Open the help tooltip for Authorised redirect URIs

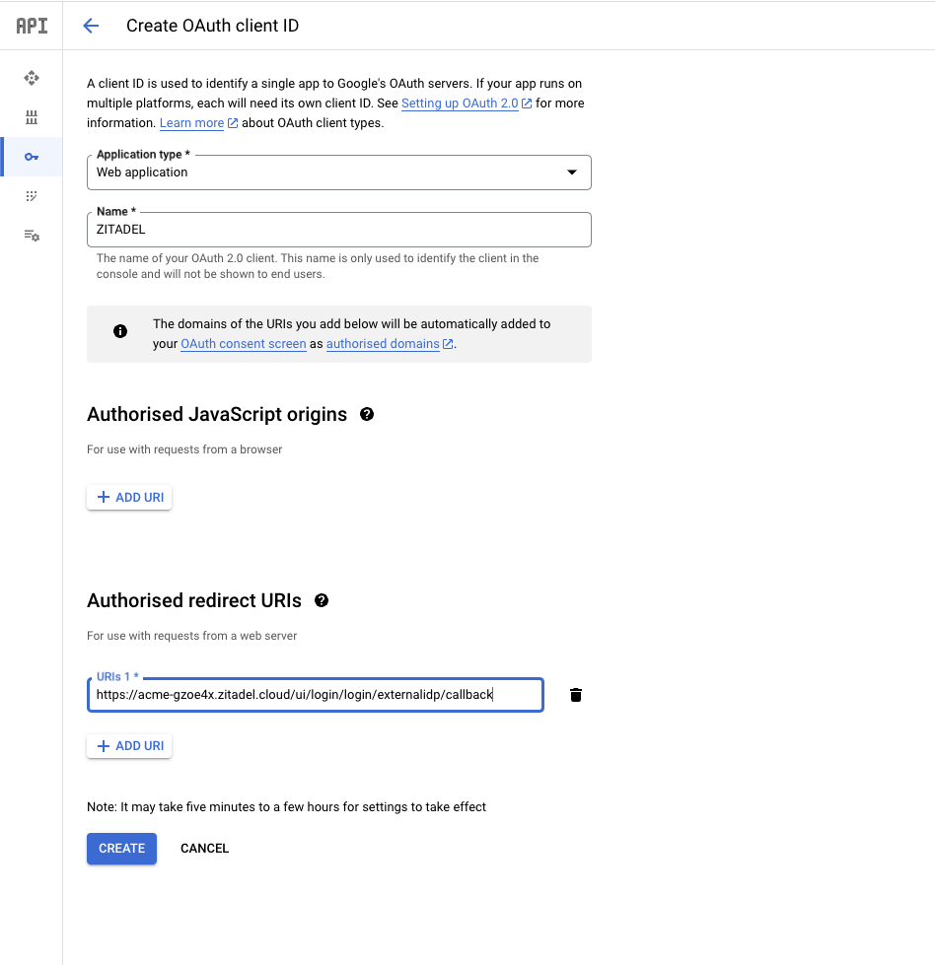coord(322,599)
